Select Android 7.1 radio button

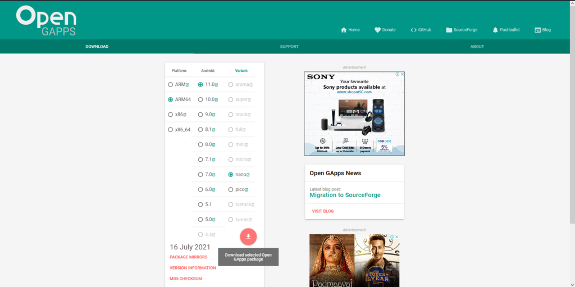coord(200,160)
